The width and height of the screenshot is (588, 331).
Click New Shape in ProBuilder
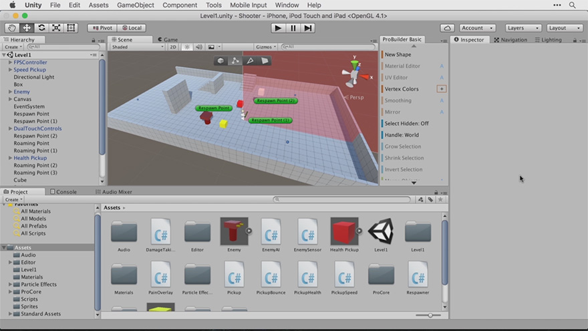click(x=398, y=54)
